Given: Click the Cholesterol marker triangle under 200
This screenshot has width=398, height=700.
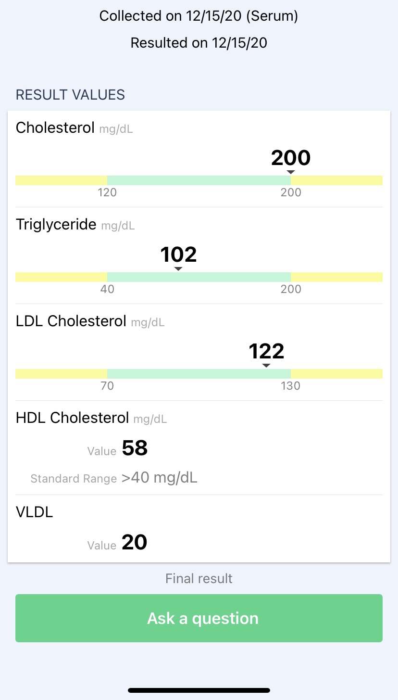Looking at the screenshot, I should pos(290,172).
